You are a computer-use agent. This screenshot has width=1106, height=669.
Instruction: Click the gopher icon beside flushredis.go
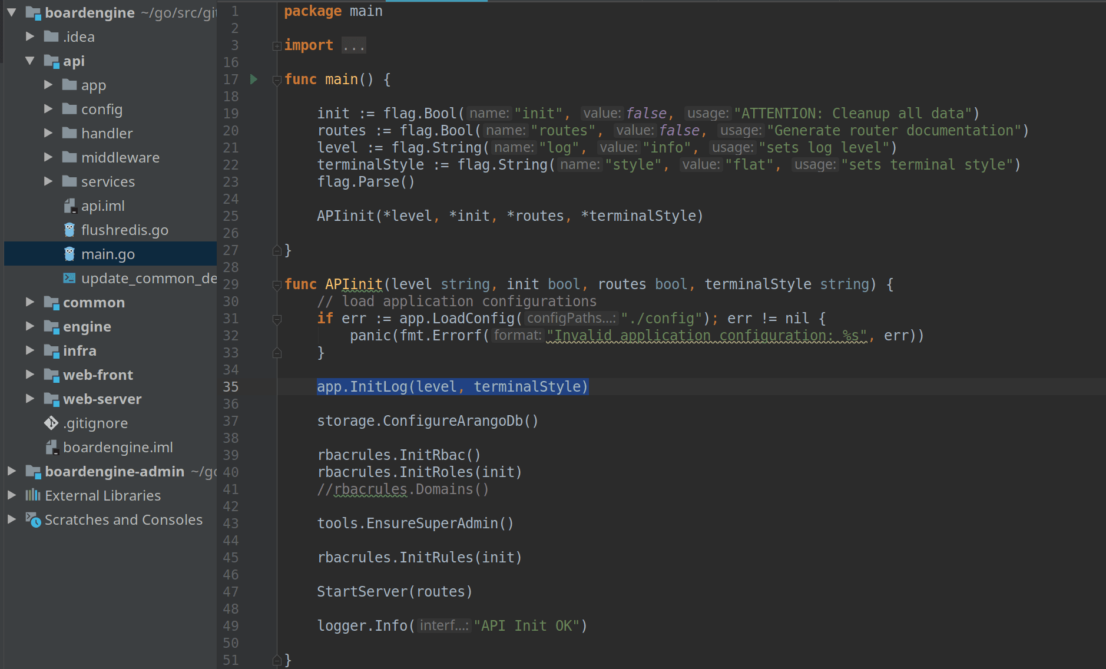(69, 230)
